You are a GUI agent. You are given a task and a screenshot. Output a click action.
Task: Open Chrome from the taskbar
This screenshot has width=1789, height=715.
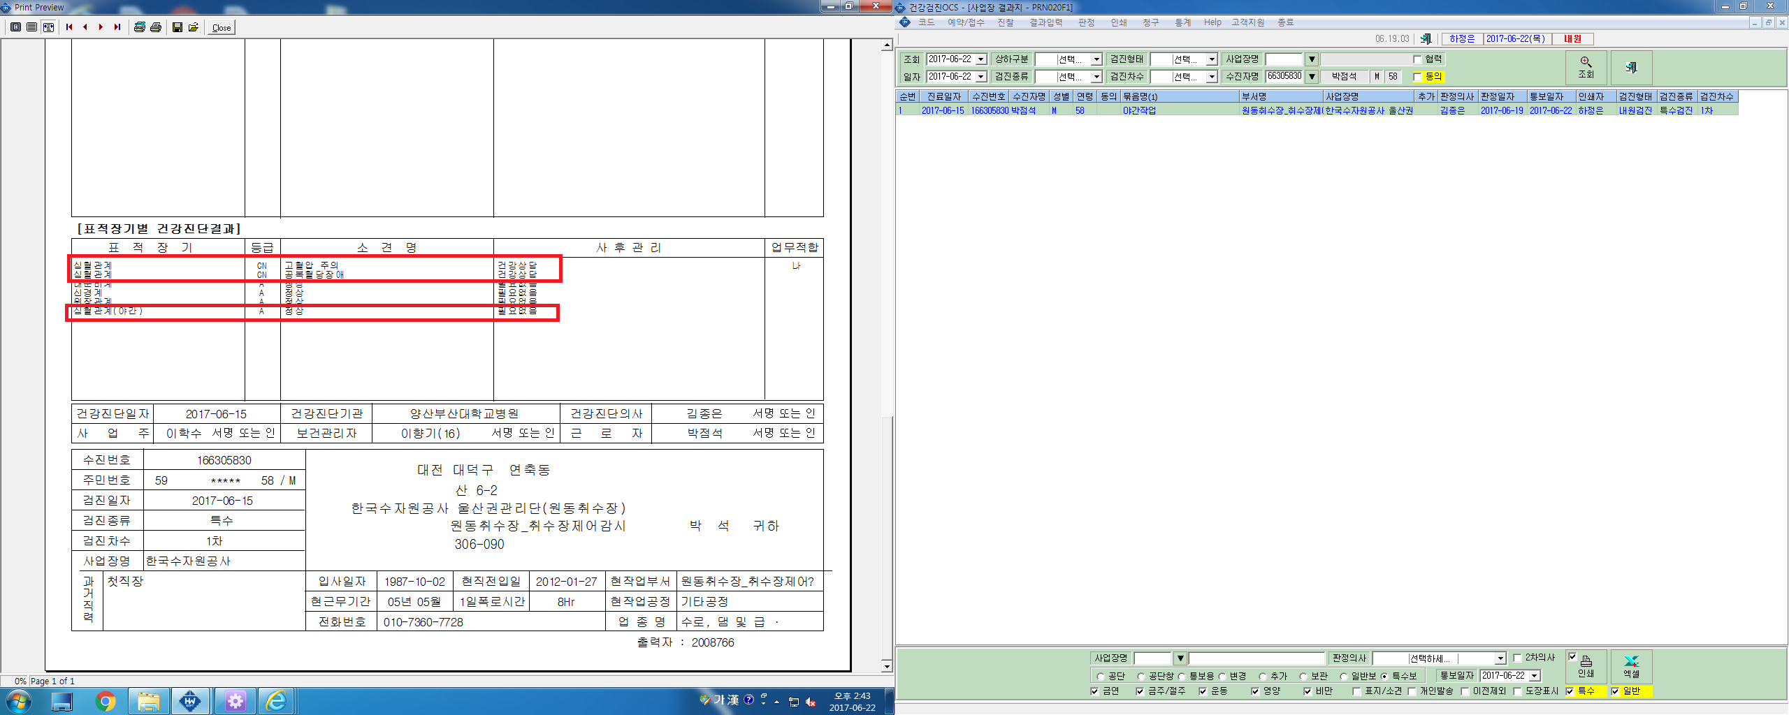tap(106, 701)
